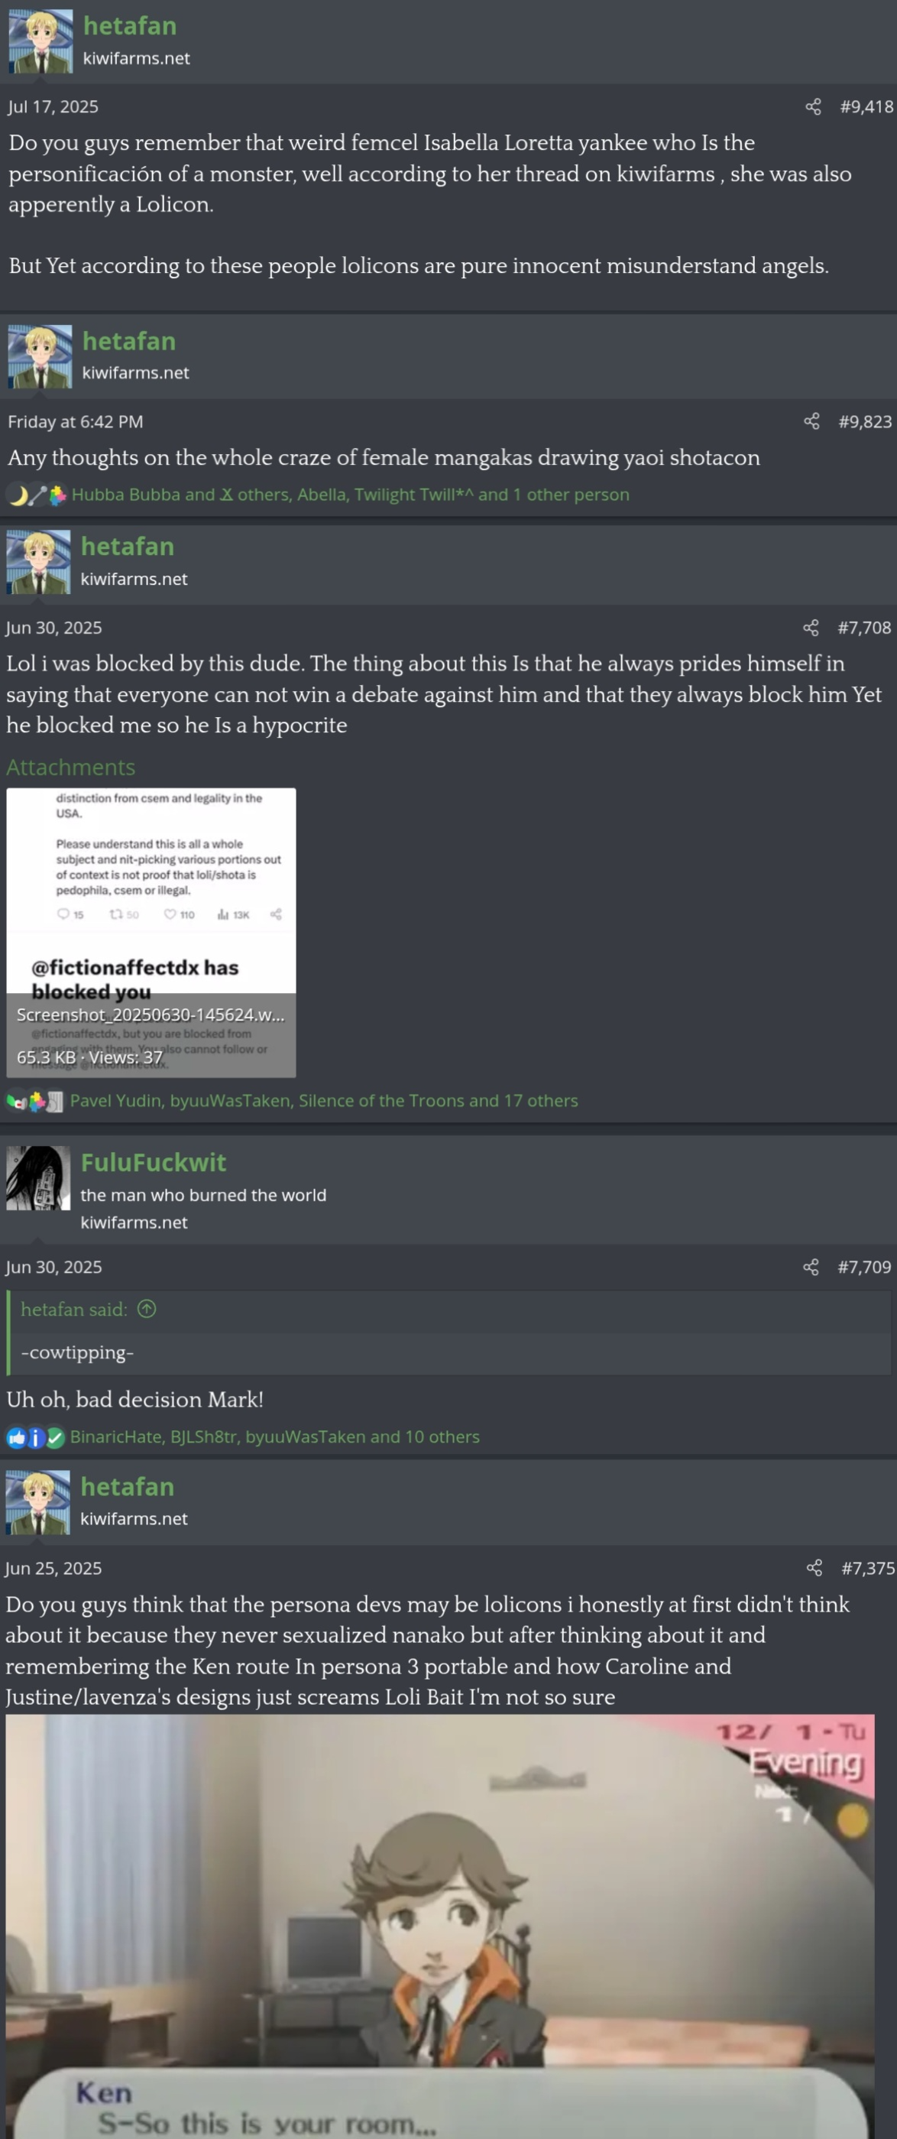The height and width of the screenshot is (2139, 897).
Task: Click share icon on post #9,823
Action: tap(811, 421)
